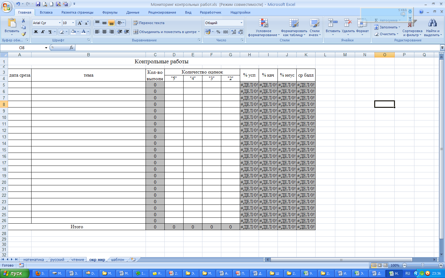
Task: Open the round Office button menu
Action: [x=6, y=6]
